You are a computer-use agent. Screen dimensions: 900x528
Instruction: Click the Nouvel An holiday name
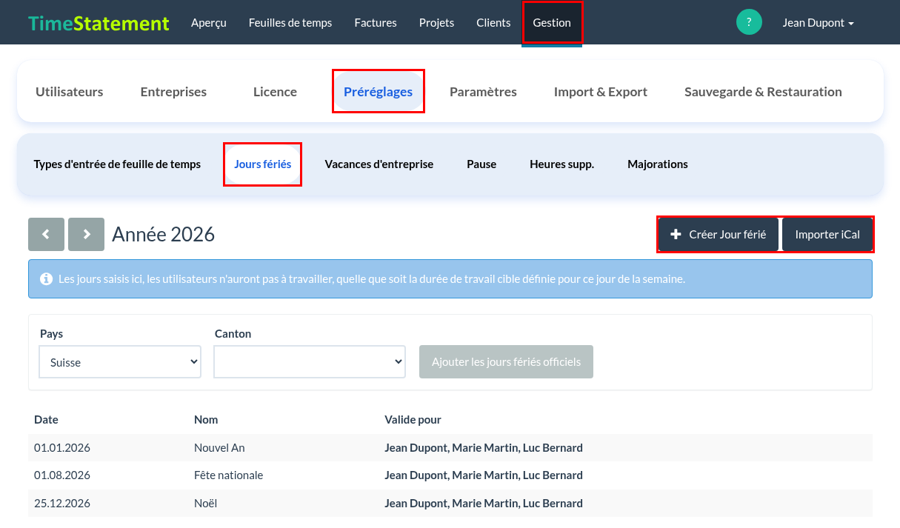click(x=219, y=448)
